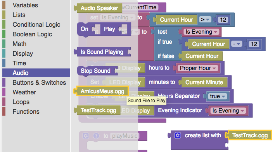Image resolution: width=275 pixels, height=152 pixels.
Task: Click the number 12 field after ≥
Action: pos(223,20)
